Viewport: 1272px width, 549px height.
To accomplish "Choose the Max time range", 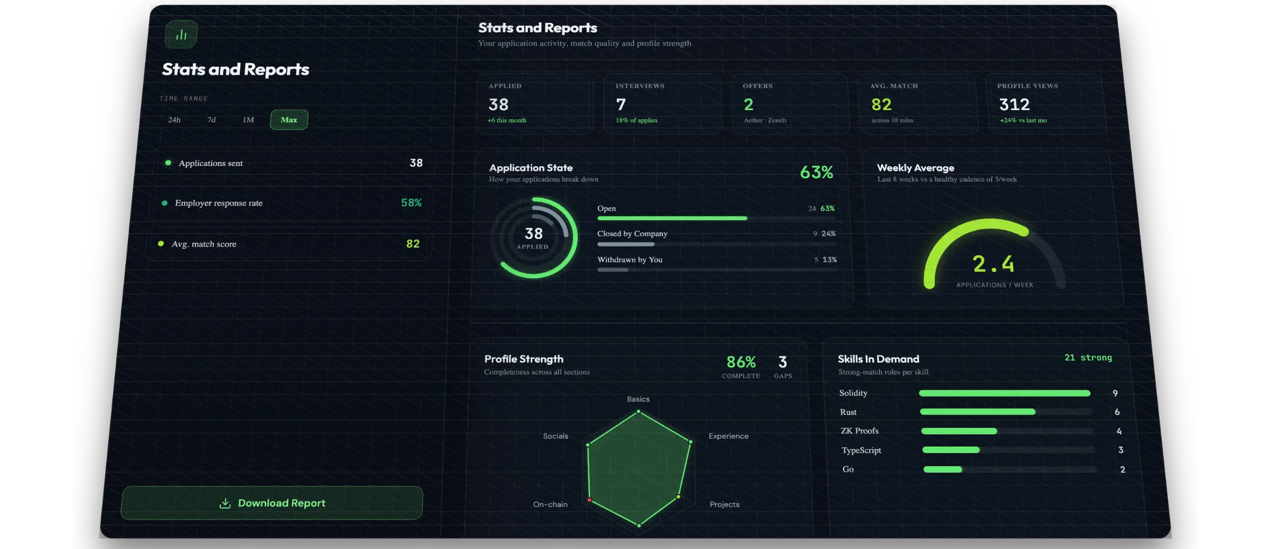I will coord(289,119).
